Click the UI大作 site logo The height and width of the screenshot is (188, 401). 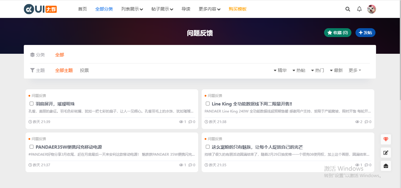click(x=40, y=9)
